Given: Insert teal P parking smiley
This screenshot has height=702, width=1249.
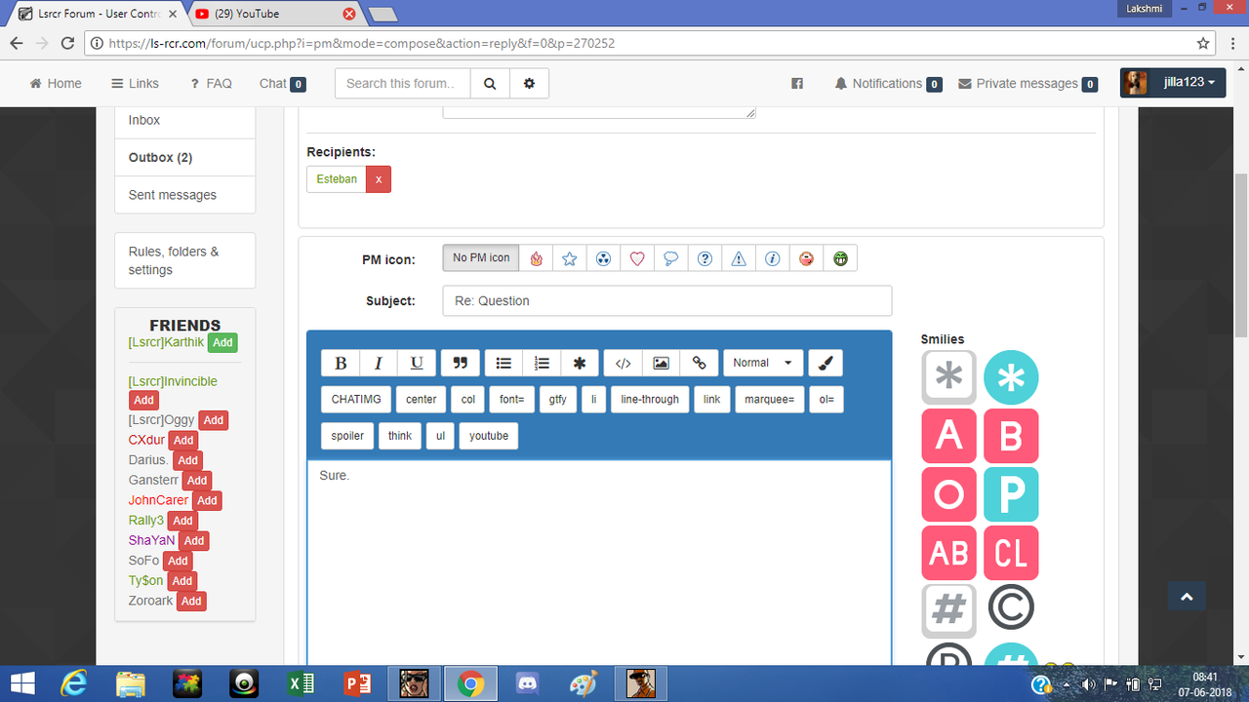Looking at the screenshot, I should 1011,494.
